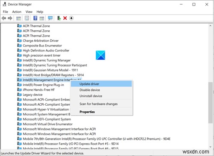Select Intel(R) Dynamic Tuning Processor Participant
The image size is (214, 156).
click(x=55, y=65)
